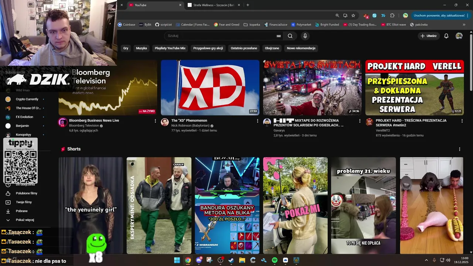Open the Polymarket bookmark
The height and width of the screenshot is (266, 473).
301,25
